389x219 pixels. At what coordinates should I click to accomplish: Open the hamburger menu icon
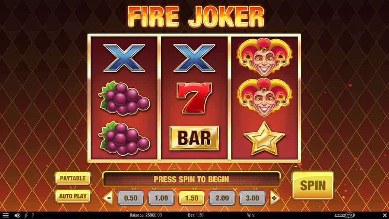pyautogui.click(x=5, y=215)
